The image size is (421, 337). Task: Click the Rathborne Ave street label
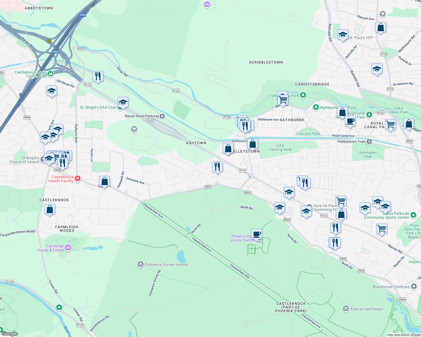[268, 119]
